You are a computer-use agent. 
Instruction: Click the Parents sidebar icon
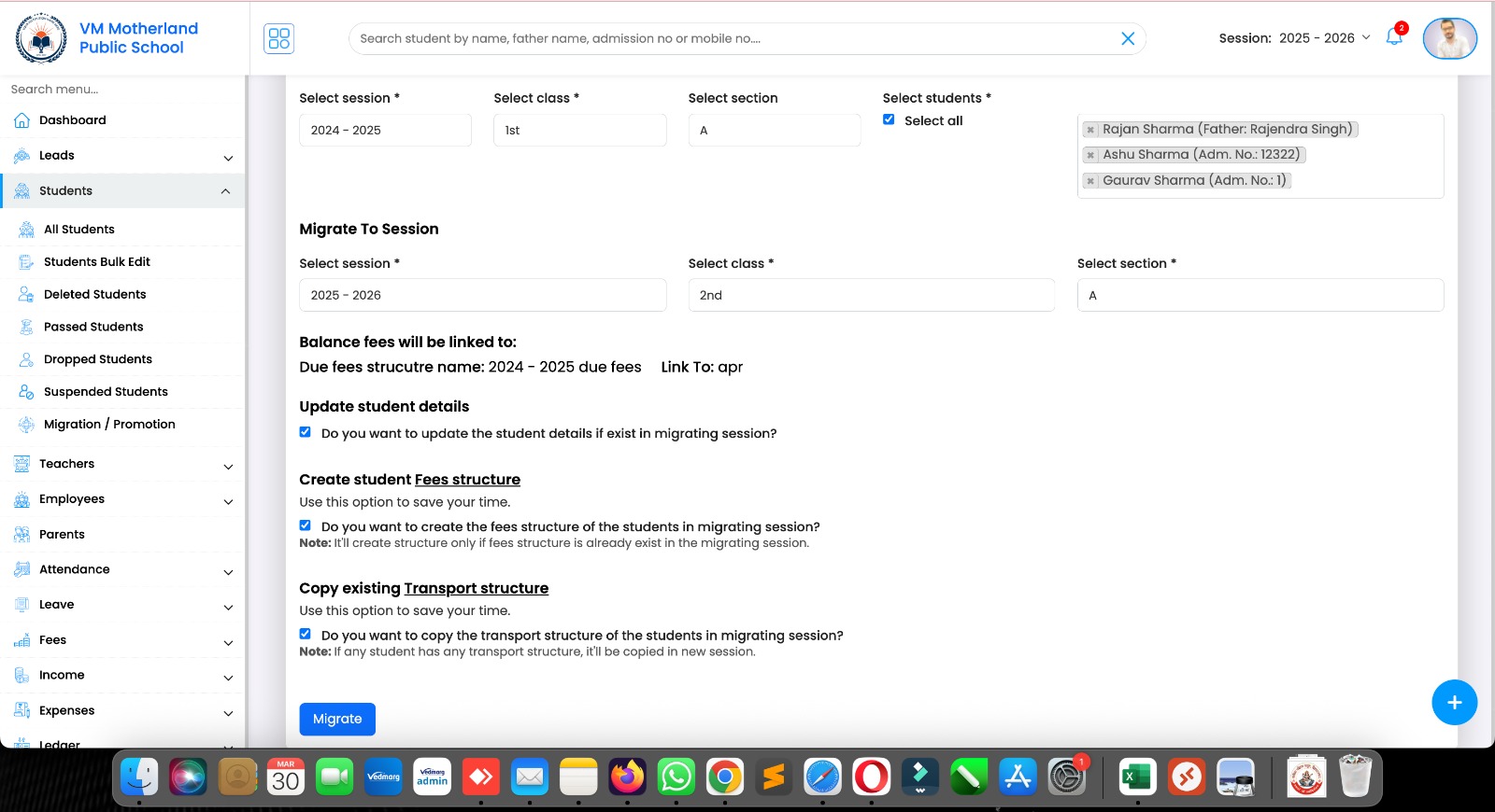(x=22, y=535)
